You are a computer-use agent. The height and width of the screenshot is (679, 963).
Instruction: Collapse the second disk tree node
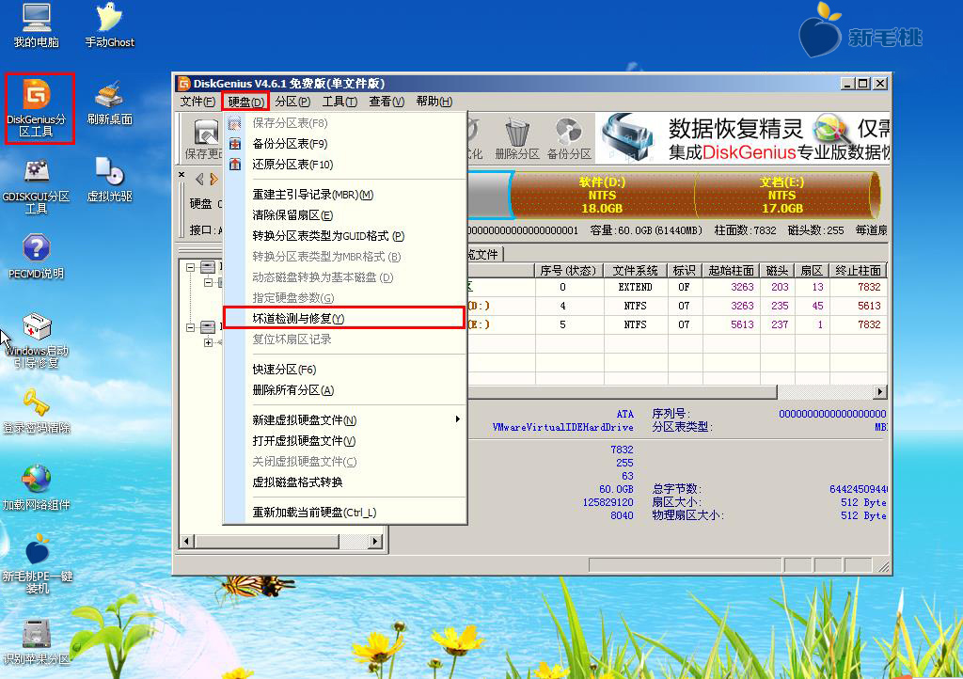(x=190, y=327)
